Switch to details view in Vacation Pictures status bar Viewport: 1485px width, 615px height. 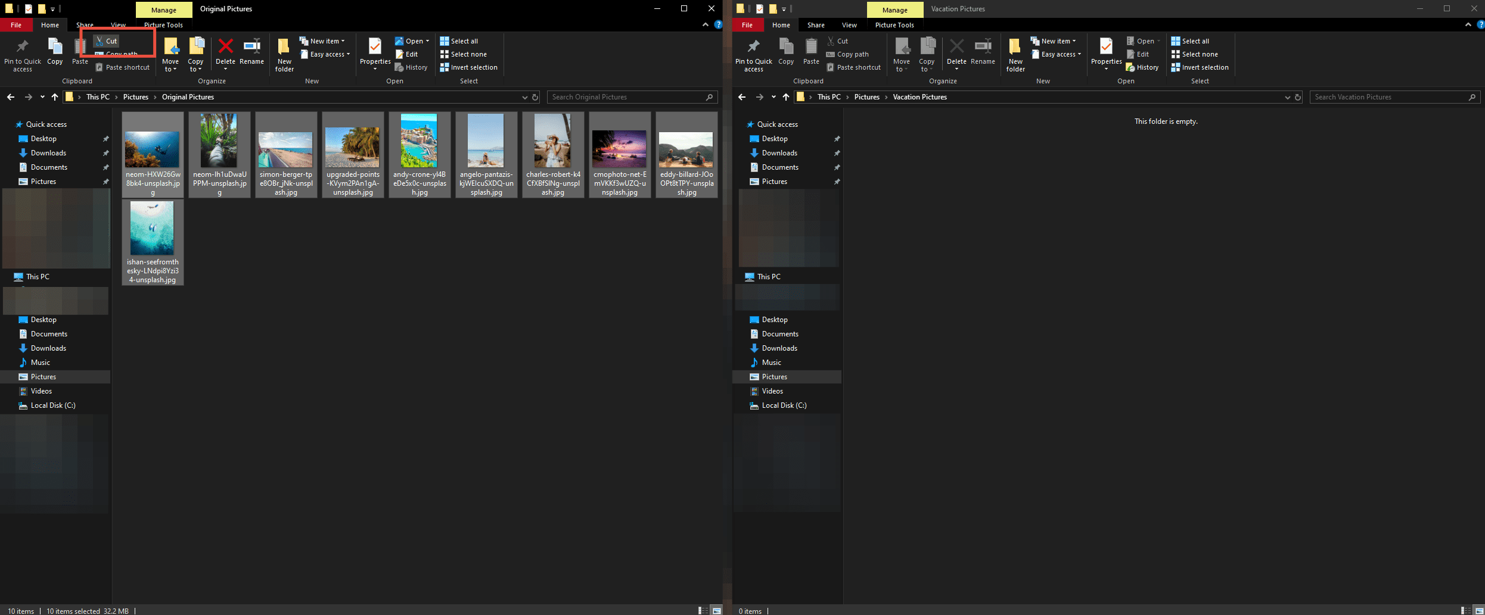click(1465, 610)
